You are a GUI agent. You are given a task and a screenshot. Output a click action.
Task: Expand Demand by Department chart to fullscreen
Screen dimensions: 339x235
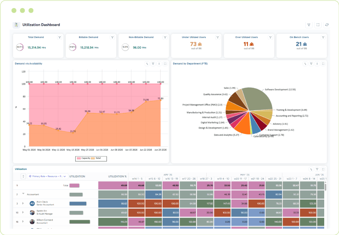tap(323, 64)
